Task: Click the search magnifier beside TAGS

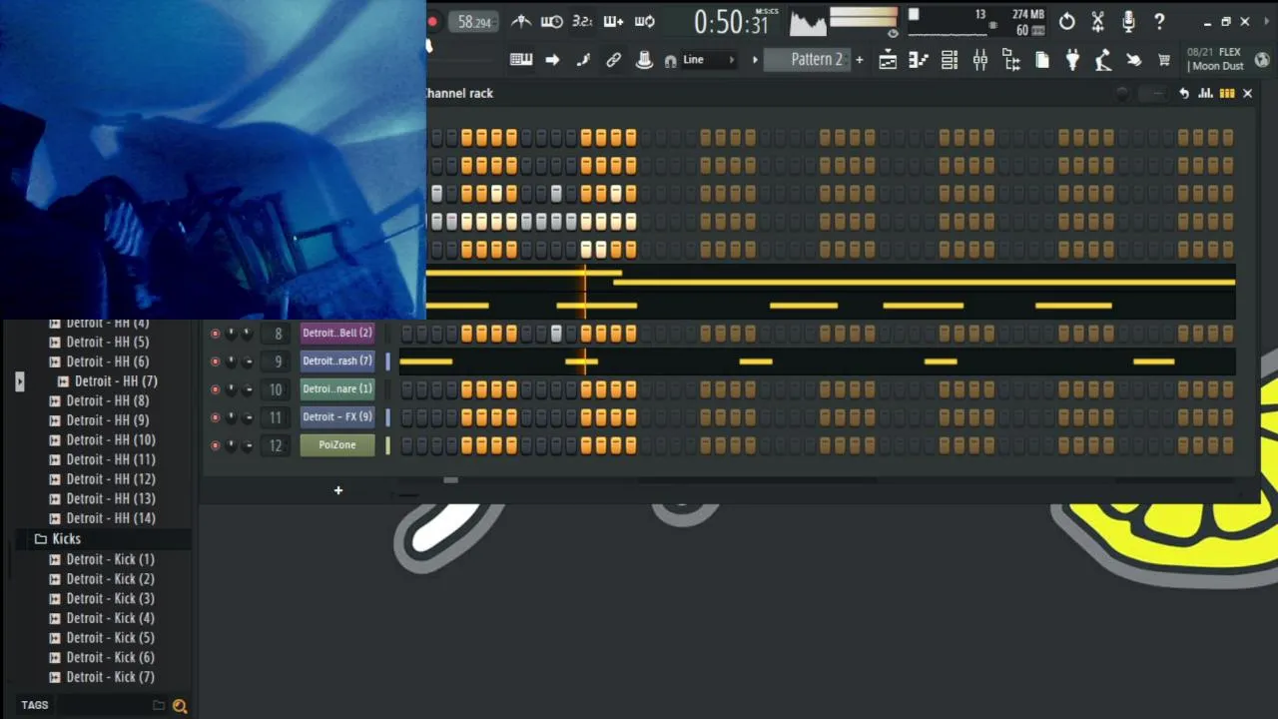Action: (x=180, y=706)
